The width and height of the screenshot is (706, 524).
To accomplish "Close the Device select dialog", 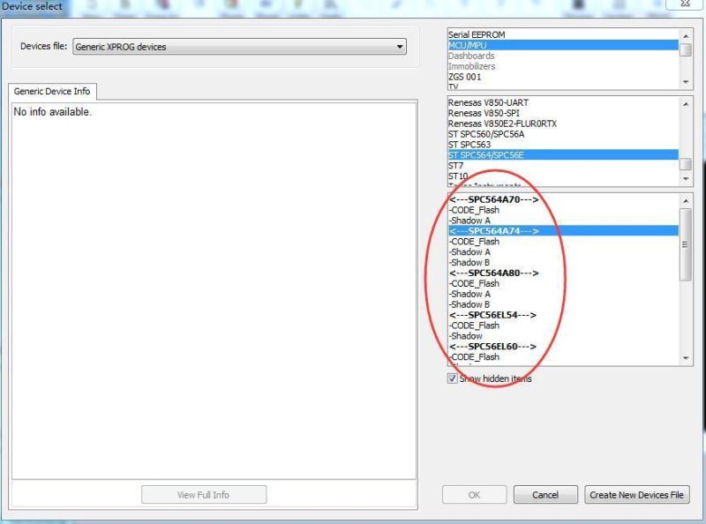I will coord(686,4).
